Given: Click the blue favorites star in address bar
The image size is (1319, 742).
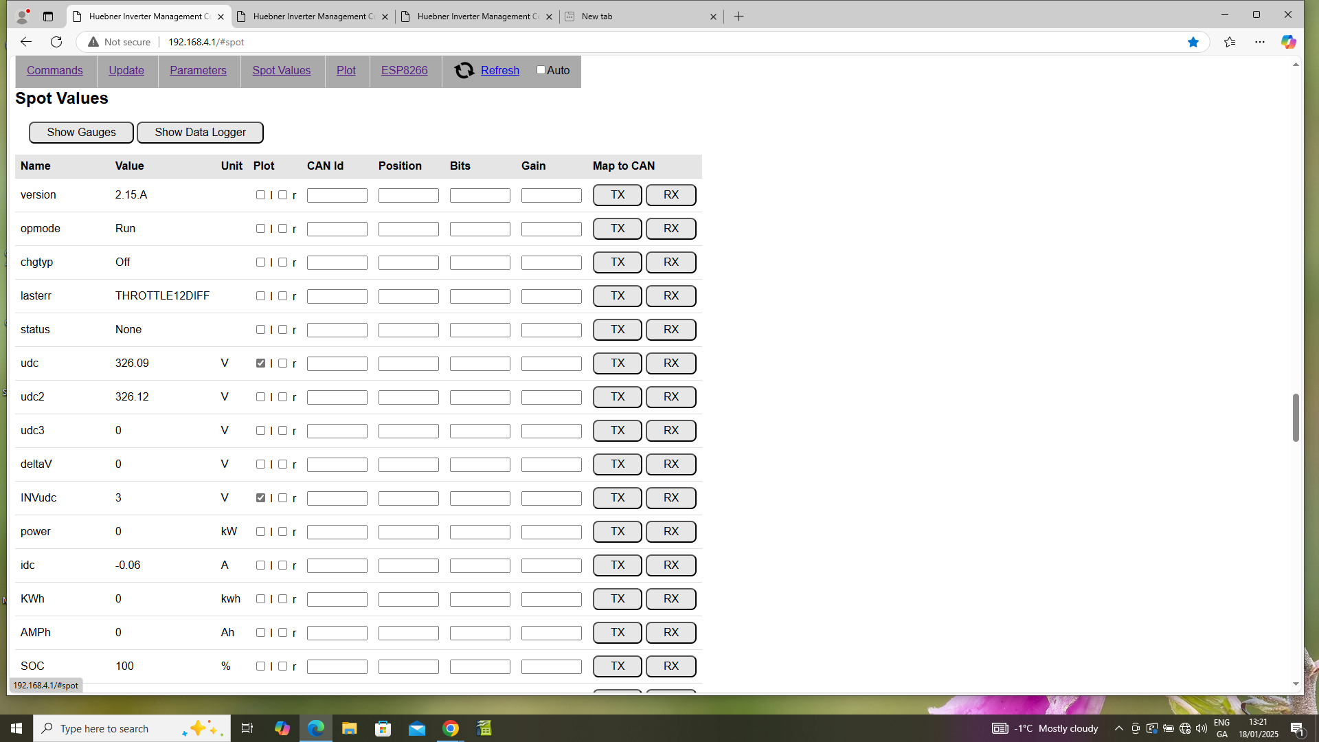Looking at the screenshot, I should [x=1193, y=42].
